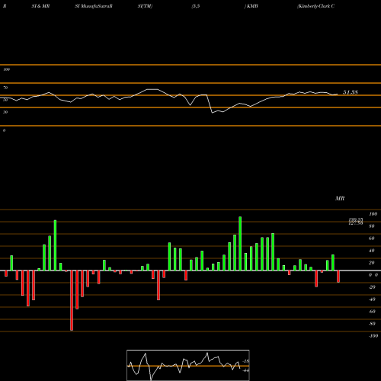Image resolution: width=381 pixels, height=381 pixels.
Task: Click the RSI axis label 100
Action: pyautogui.click(x=7, y=69)
